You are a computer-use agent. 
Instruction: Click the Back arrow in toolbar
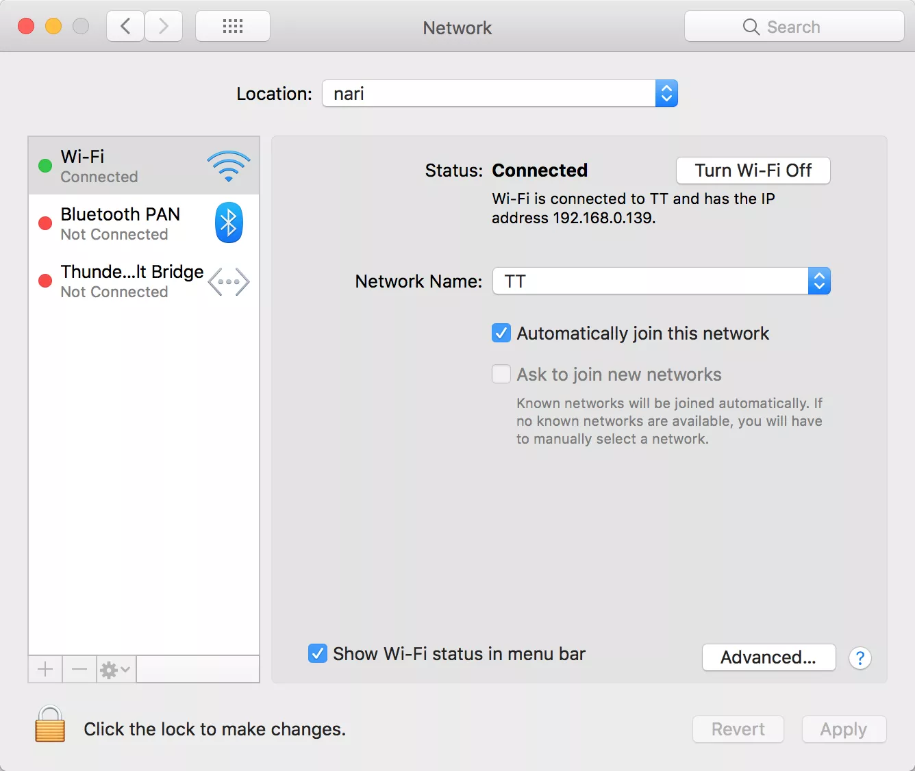point(125,27)
